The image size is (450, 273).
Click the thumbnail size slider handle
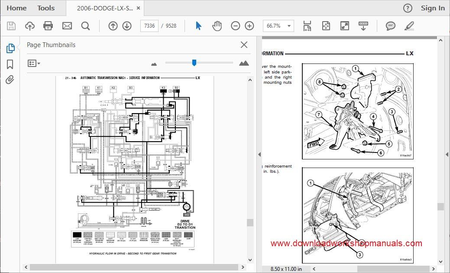194,63
